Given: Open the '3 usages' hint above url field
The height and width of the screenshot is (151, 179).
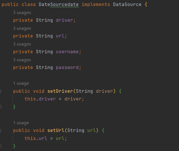Looking at the screenshot, I should pyautogui.click(x=22, y=28).
